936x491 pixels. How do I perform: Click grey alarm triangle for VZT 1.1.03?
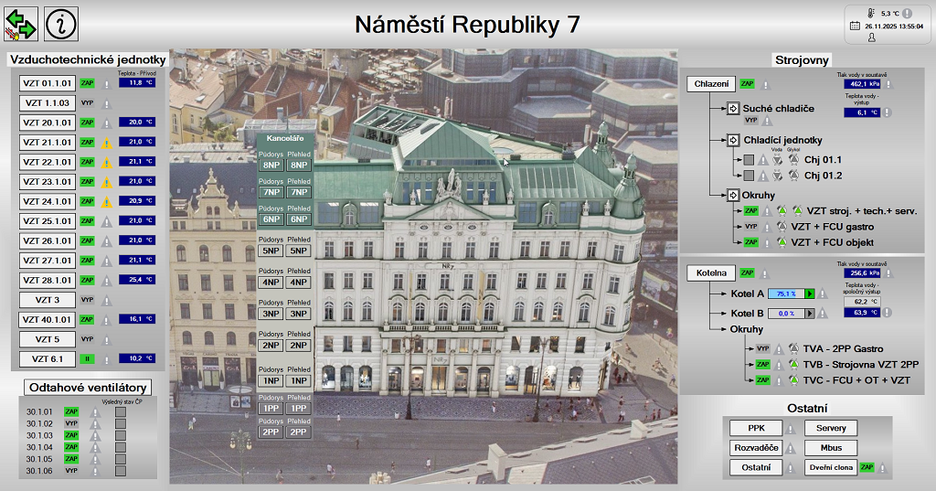point(107,103)
